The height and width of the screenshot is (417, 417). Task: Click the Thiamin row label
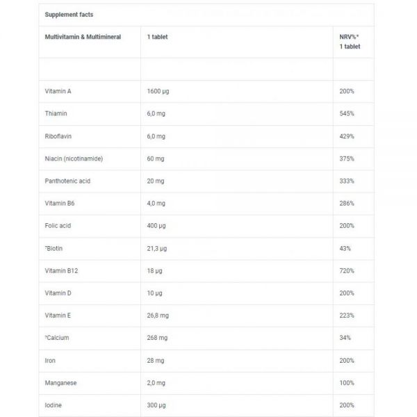(x=56, y=113)
